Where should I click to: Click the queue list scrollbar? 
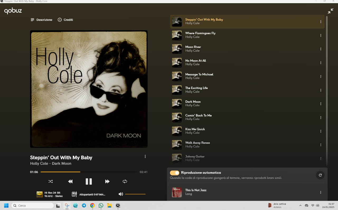pos(327,91)
